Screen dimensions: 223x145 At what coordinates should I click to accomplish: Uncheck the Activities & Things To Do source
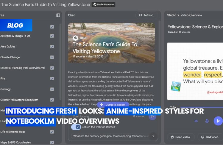(52, 36)
